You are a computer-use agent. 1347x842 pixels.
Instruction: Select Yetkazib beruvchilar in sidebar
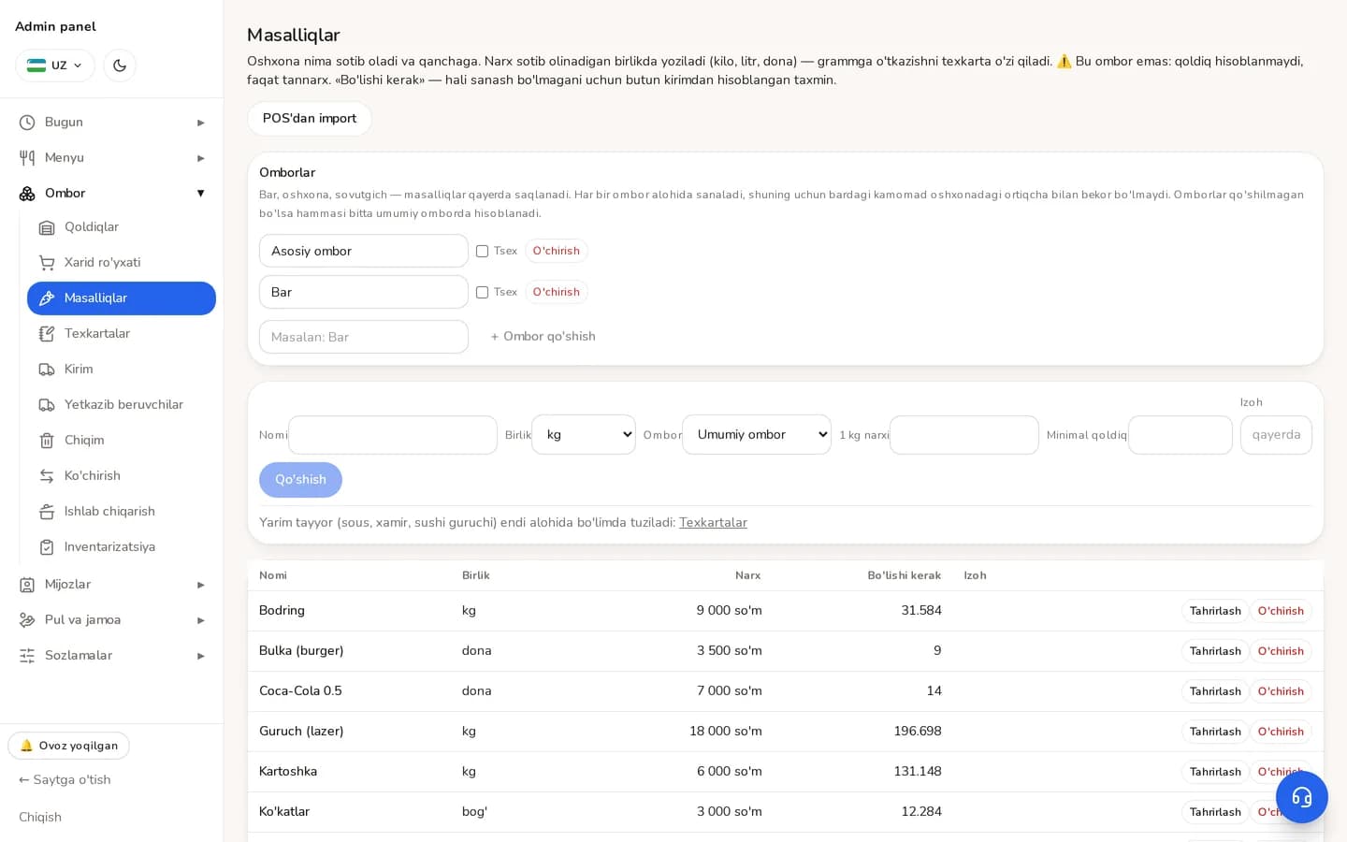(122, 405)
